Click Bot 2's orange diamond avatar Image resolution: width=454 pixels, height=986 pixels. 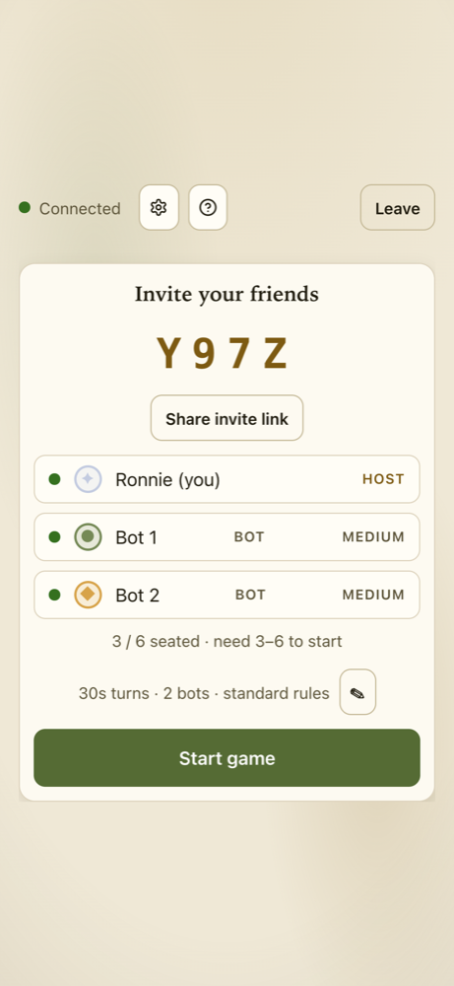tap(88, 595)
